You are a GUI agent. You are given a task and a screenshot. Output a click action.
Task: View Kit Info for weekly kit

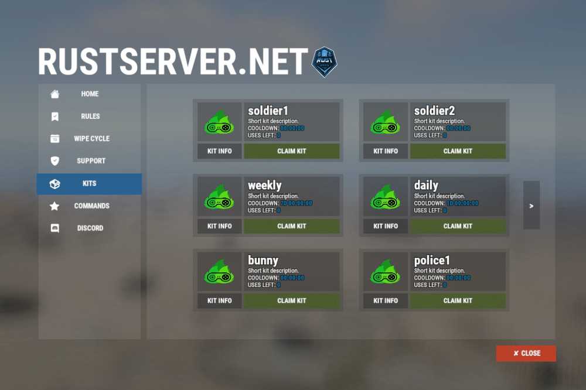click(x=219, y=226)
